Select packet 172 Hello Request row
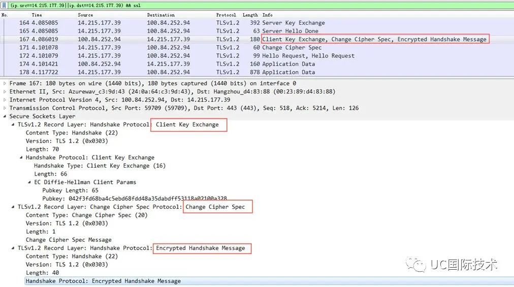This screenshot has width=514, height=287. pyautogui.click(x=257, y=55)
